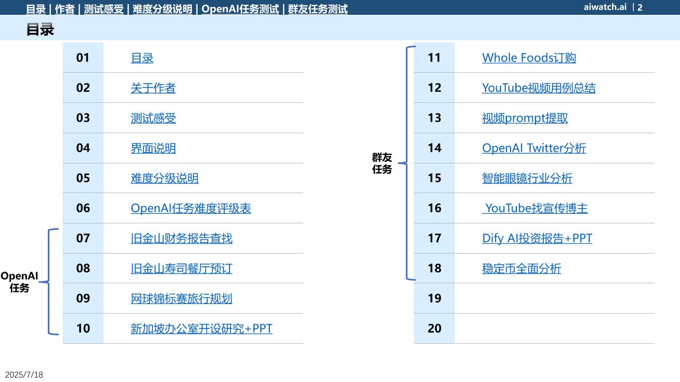
Task: Open the 难度分级说明 link in row 05
Action: pos(164,178)
